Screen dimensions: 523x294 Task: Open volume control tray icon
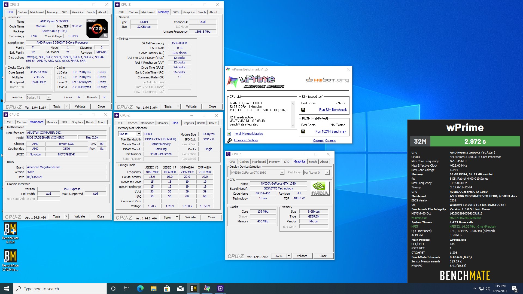(x=488, y=289)
